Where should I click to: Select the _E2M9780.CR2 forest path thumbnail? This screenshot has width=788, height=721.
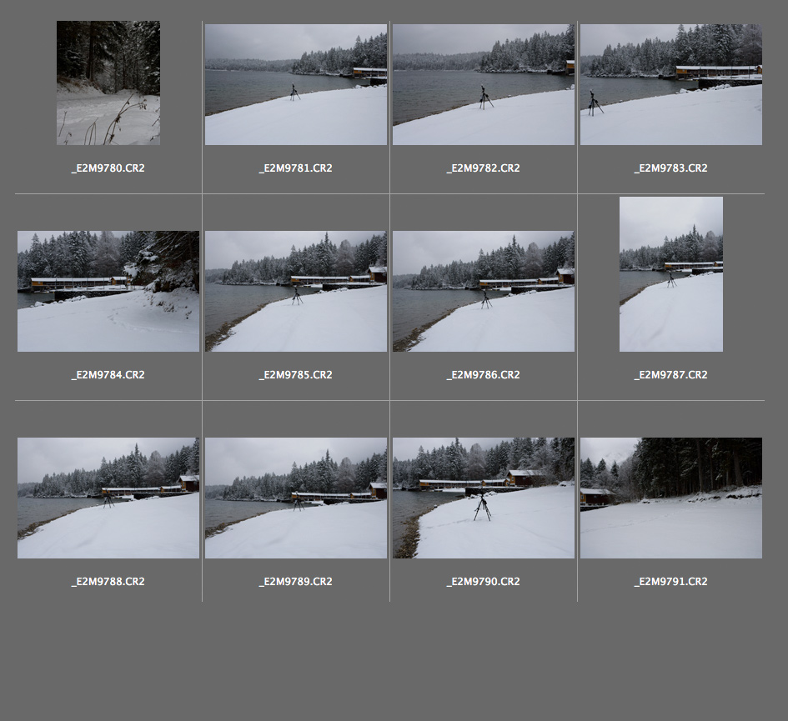pyautogui.click(x=108, y=83)
